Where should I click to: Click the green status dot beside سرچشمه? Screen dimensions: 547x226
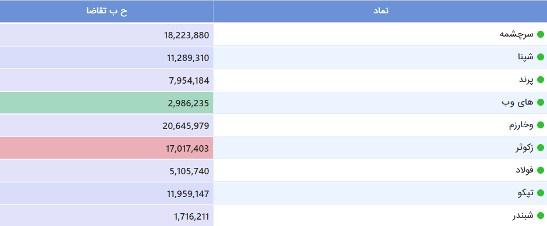coord(541,34)
